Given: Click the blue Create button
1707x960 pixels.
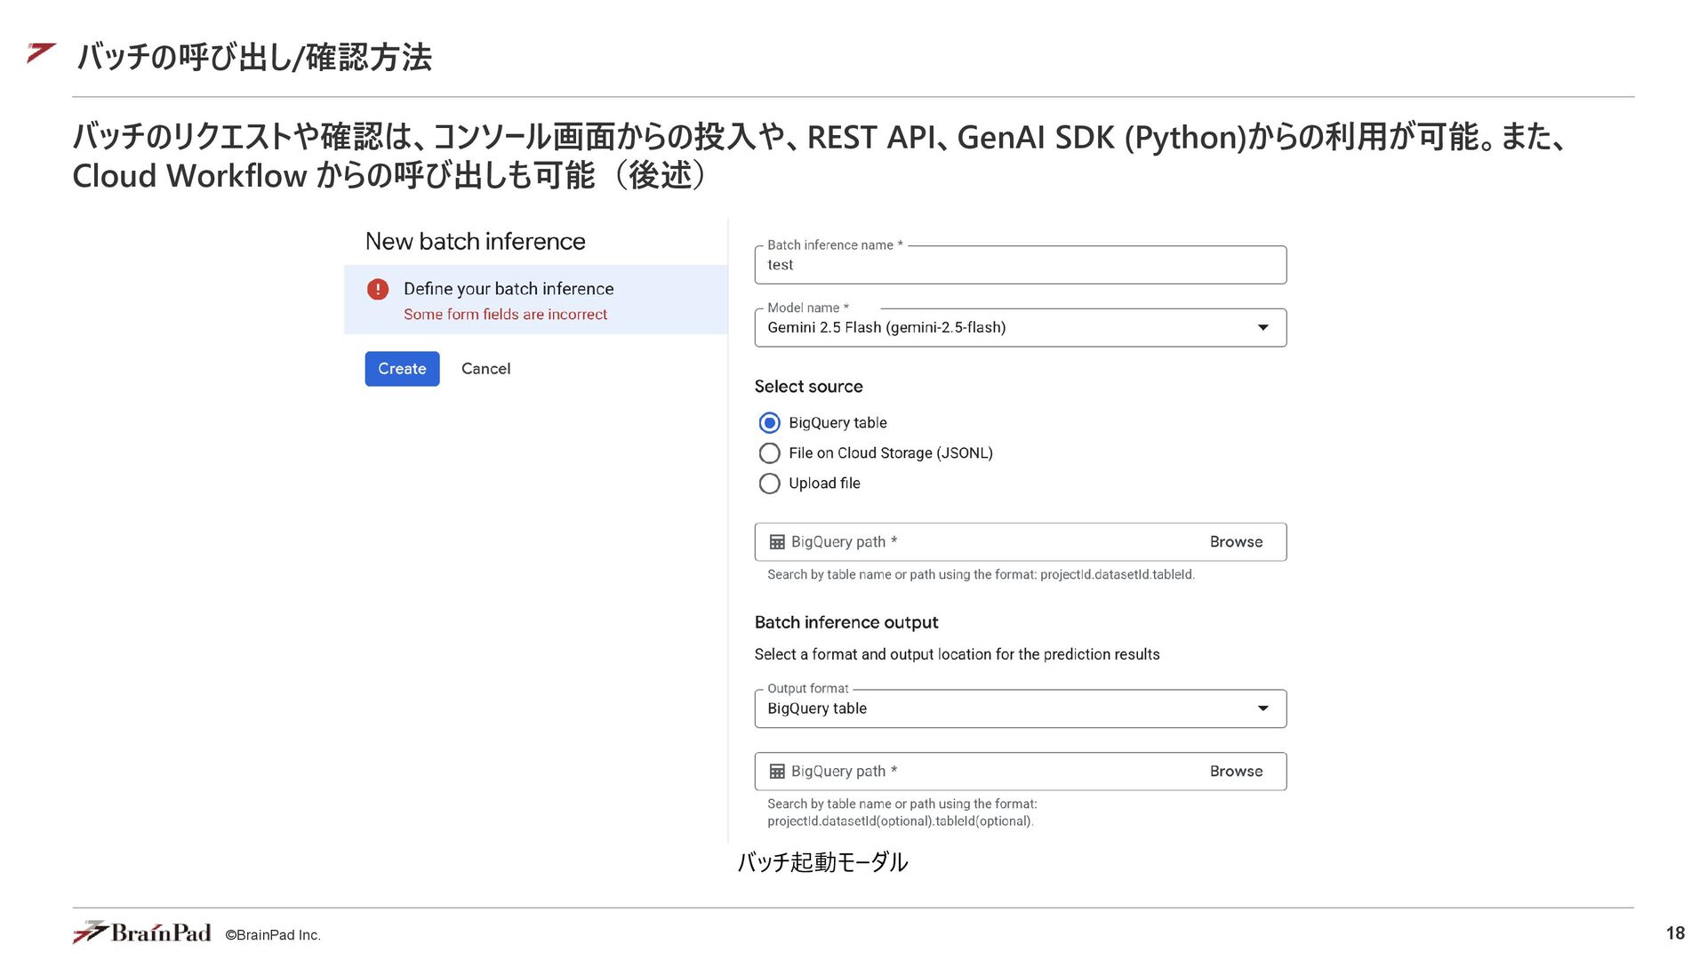Looking at the screenshot, I should tap(402, 369).
